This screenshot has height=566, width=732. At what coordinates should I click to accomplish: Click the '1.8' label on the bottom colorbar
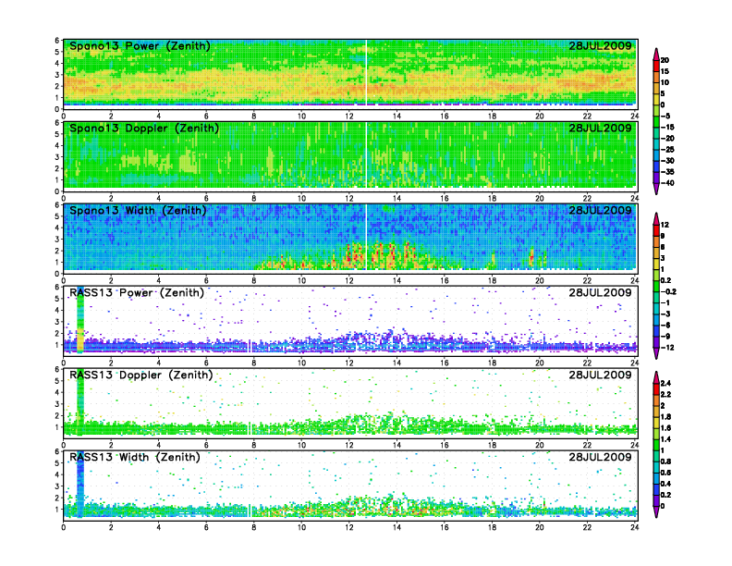pos(665,417)
